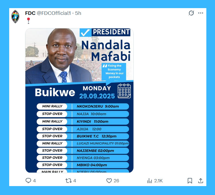Click the 26 likes count
215x195 pixels.
(x=116, y=181)
